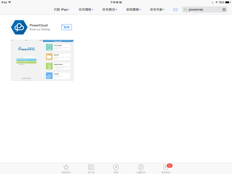Select developer name Kuan-yu Chiang
This screenshot has width=232, height=174.
click(40, 30)
